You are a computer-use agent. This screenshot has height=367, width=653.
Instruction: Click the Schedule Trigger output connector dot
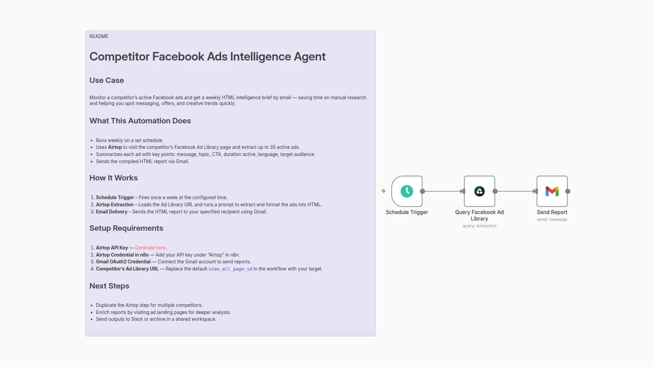[x=422, y=191]
